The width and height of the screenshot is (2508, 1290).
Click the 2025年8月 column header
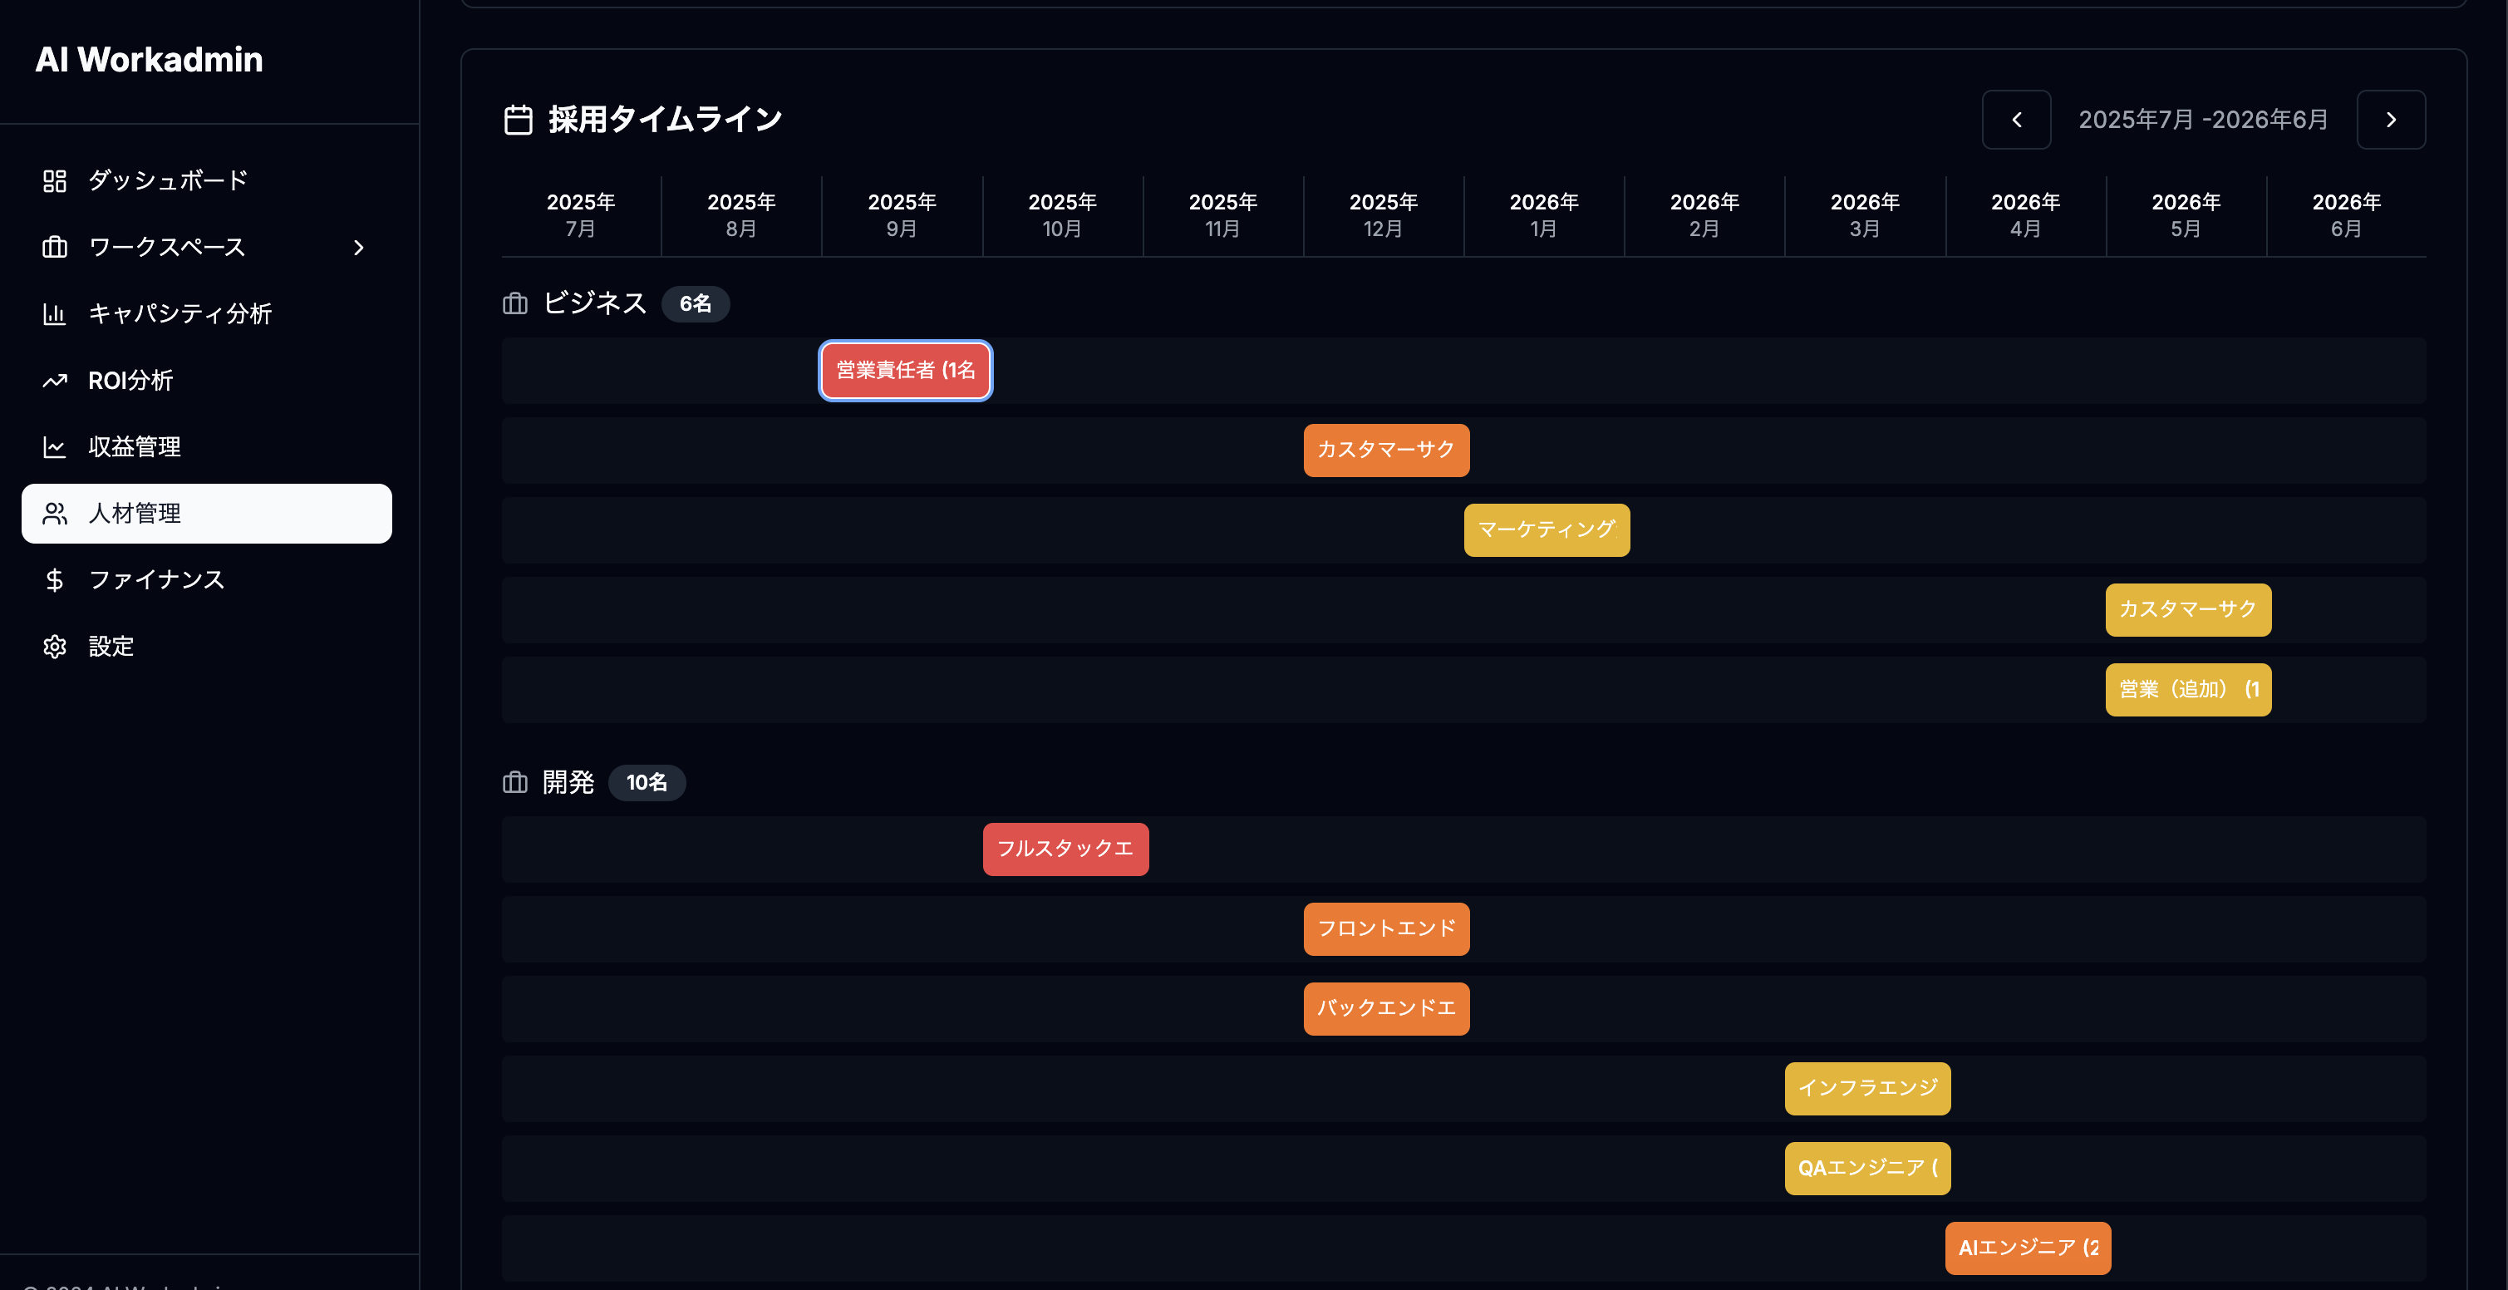click(742, 215)
